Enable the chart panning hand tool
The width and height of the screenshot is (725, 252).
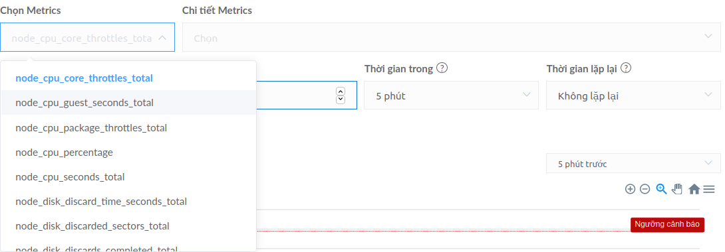click(677, 189)
